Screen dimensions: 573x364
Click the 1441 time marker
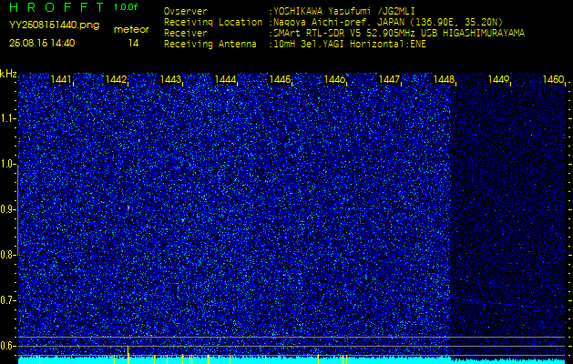pos(61,79)
